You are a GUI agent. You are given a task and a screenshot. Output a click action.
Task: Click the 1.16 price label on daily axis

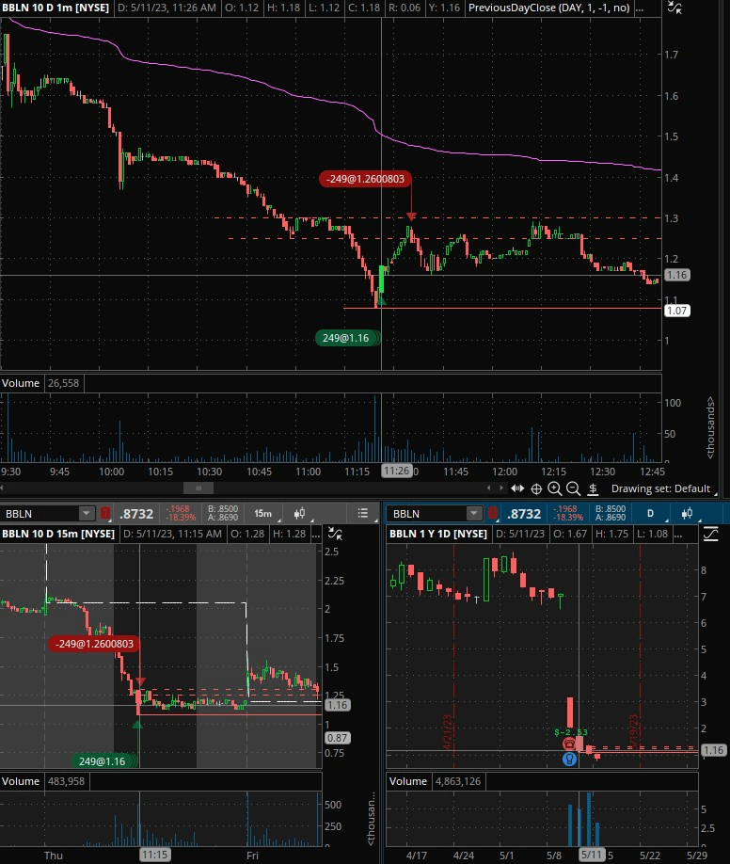[713, 750]
